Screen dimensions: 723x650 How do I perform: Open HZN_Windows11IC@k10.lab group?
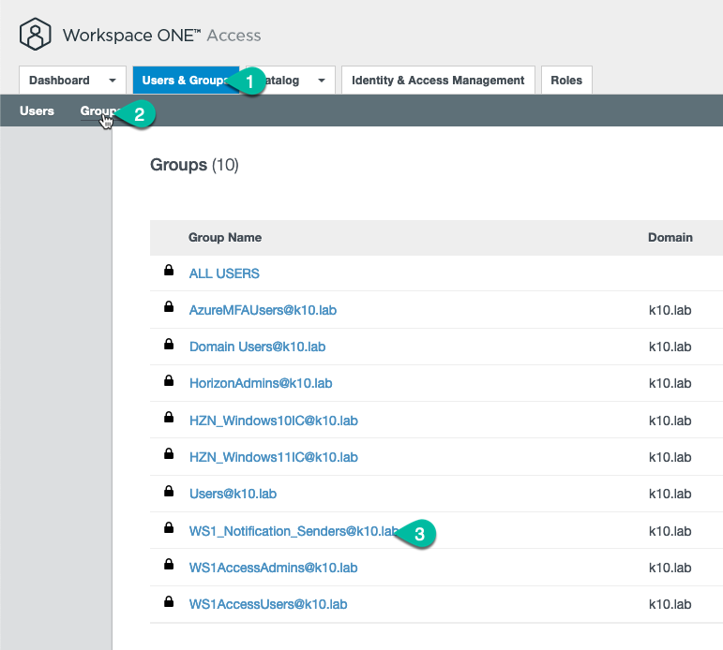pos(274,457)
